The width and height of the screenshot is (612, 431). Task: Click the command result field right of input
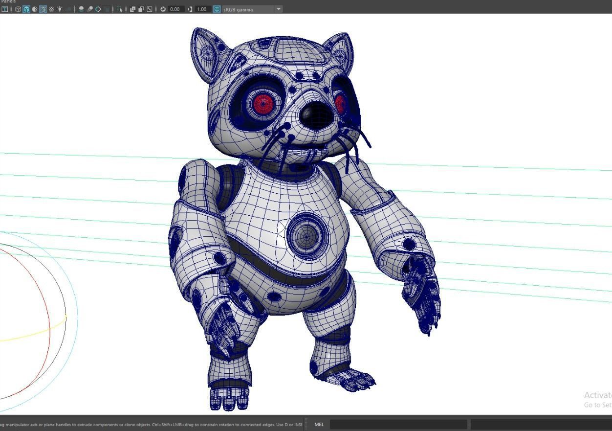[x=541, y=424]
